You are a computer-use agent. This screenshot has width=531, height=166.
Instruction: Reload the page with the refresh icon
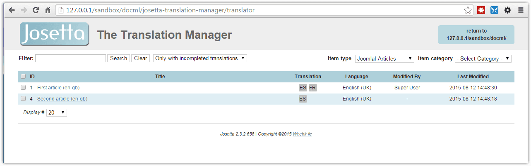[x=36, y=10]
